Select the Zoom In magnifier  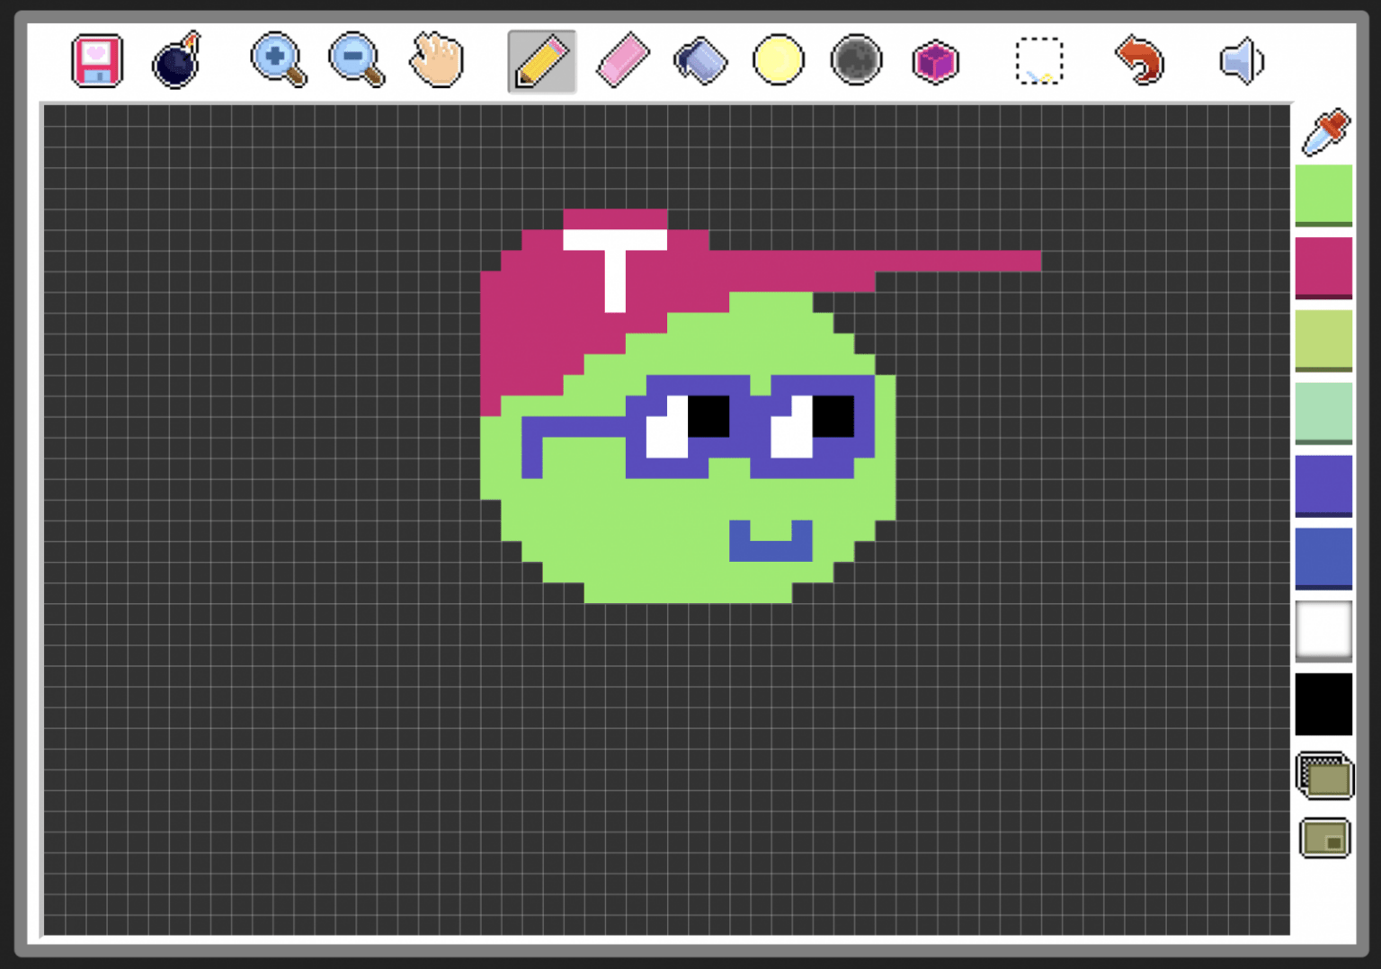(278, 60)
